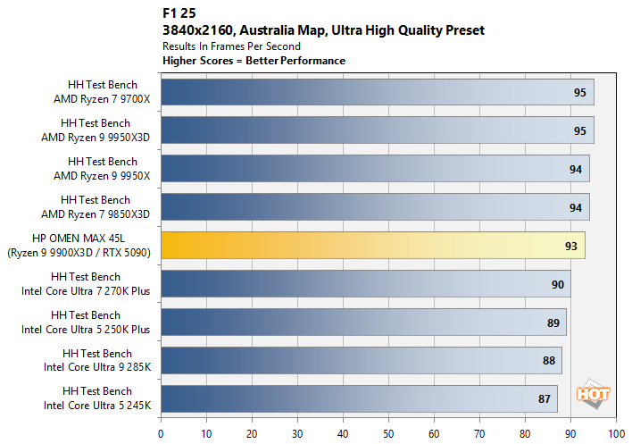The width and height of the screenshot is (632, 444).
Task: Click the x-axis label 100
Action: click(x=616, y=434)
